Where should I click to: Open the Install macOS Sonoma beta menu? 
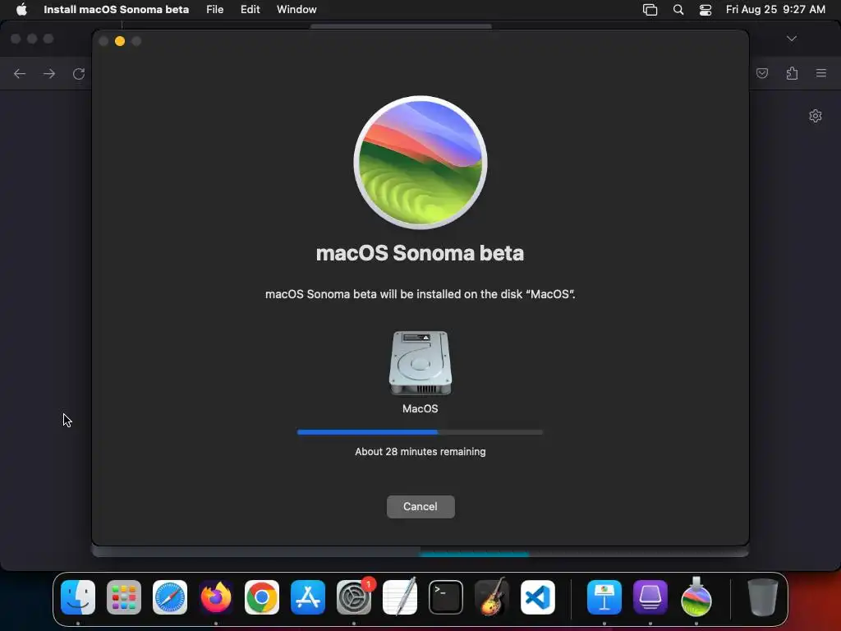[117, 9]
